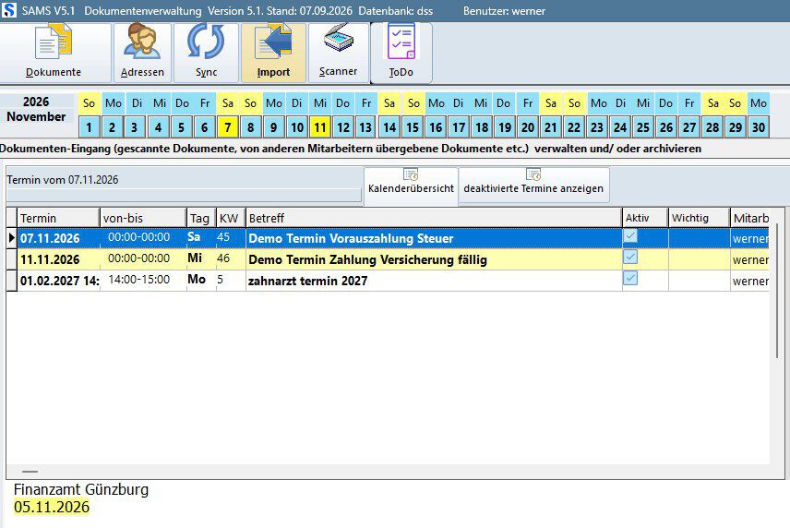Click row selector of 01.02.2027 appointment
This screenshot has height=528, width=790.
point(12,281)
